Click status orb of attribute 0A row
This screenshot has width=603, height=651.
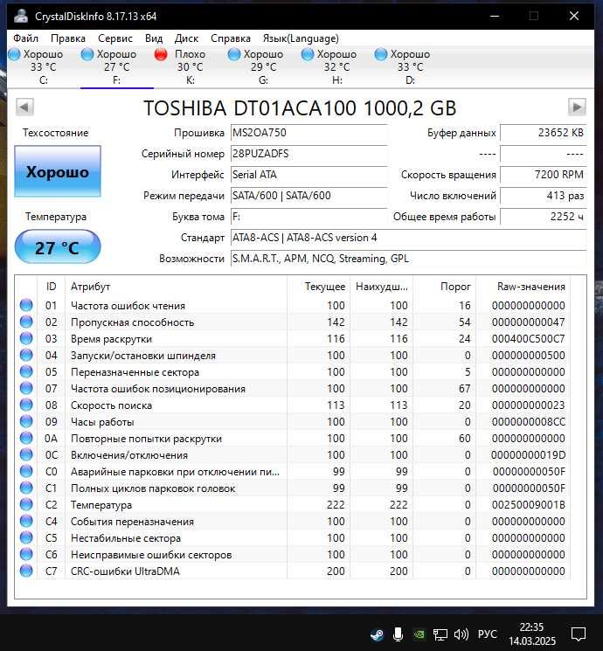coord(26,438)
